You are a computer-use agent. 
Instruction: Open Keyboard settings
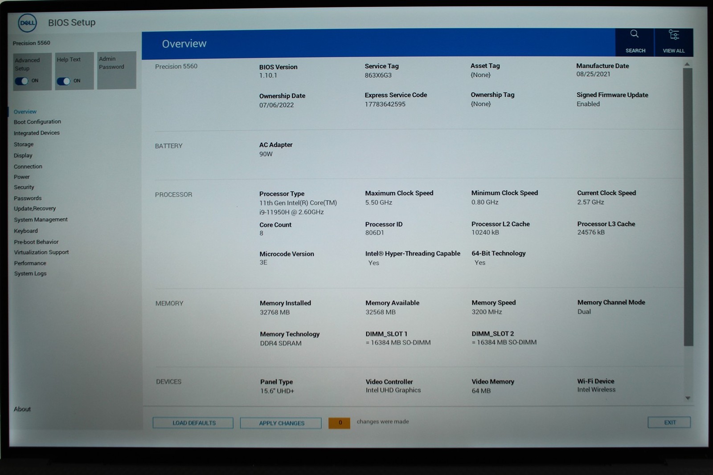pos(26,231)
